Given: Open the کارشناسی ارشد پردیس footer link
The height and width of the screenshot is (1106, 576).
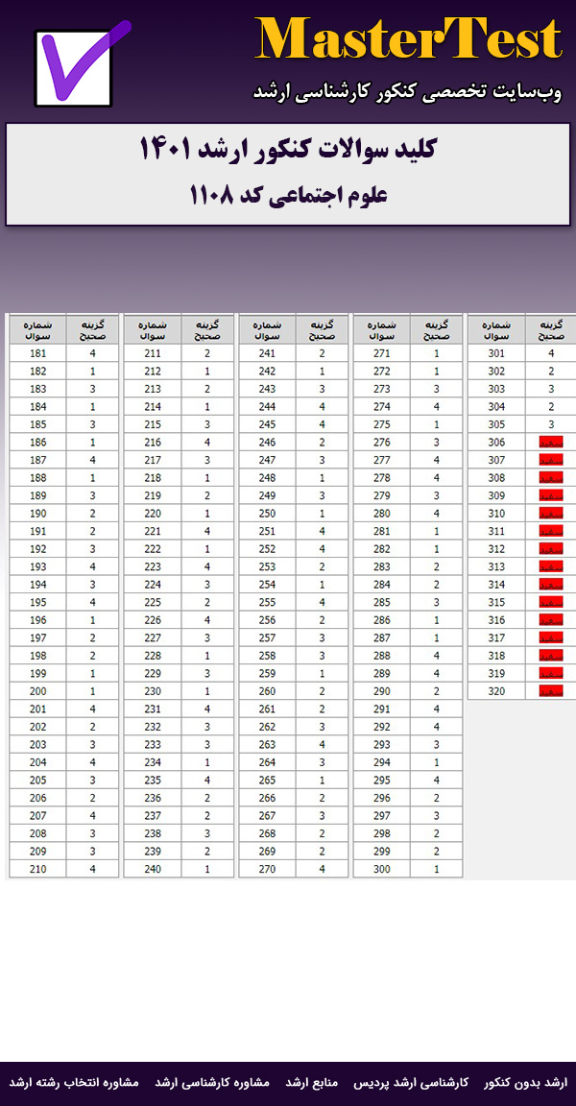Looking at the screenshot, I should [425, 1082].
